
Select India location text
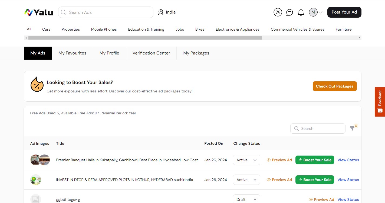click(x=171, y=12)
